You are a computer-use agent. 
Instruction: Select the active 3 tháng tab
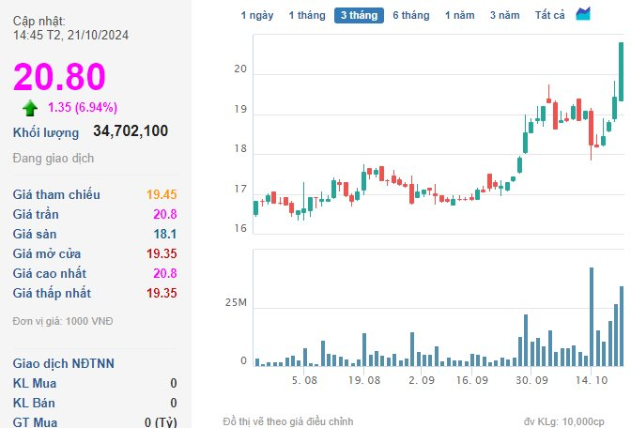[359, 15]
